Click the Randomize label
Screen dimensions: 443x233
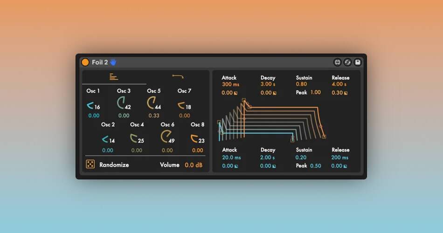tap(114, 165)
